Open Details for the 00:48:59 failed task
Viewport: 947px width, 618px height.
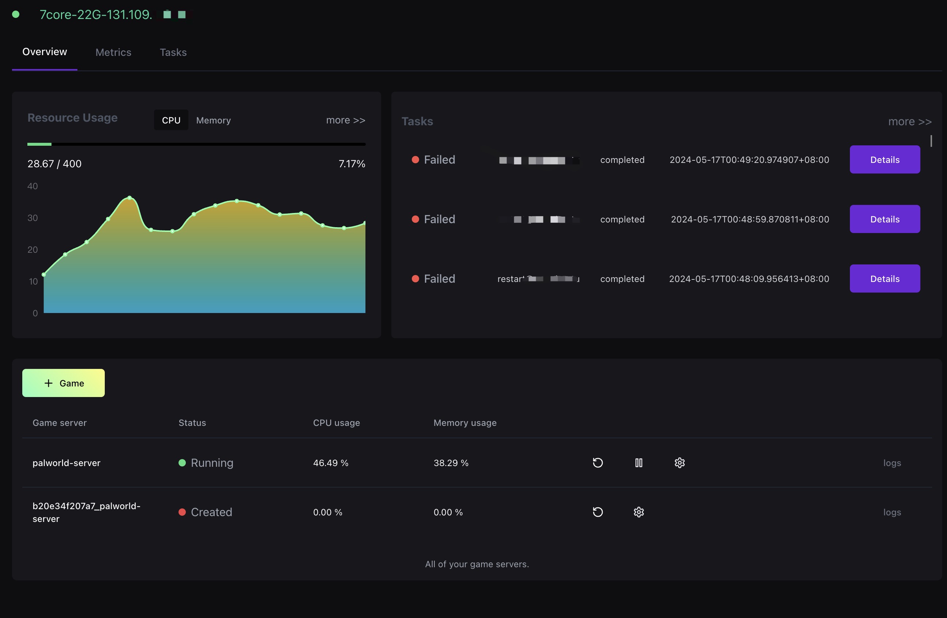tap(885, 220)
